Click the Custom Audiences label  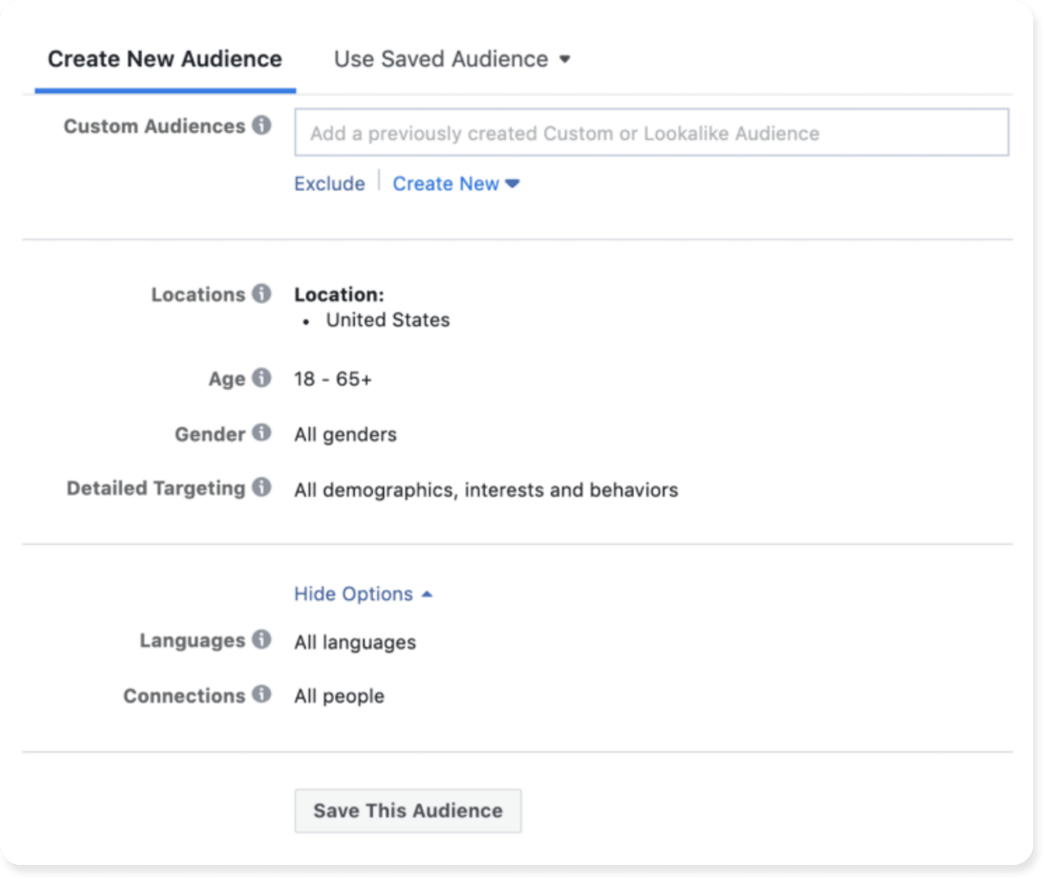coord(155,126)
